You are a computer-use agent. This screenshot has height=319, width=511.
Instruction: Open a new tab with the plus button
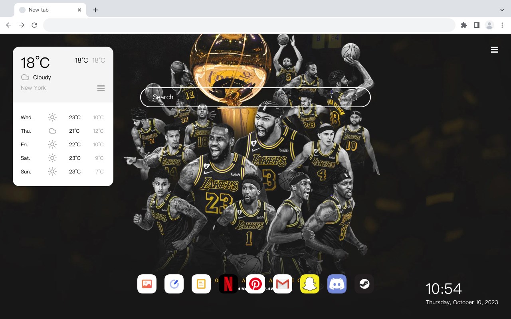pos(95,10)
